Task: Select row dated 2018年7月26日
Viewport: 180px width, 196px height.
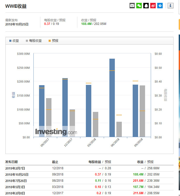Action: point(89,181)
